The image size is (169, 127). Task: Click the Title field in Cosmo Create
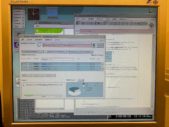tap(117, 31)
